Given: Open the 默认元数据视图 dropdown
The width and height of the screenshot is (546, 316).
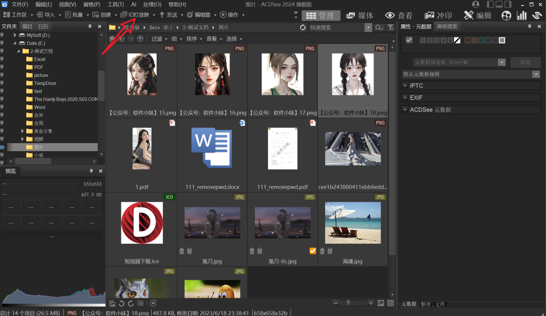Looking at the screenshot, I should coord(535,74).
